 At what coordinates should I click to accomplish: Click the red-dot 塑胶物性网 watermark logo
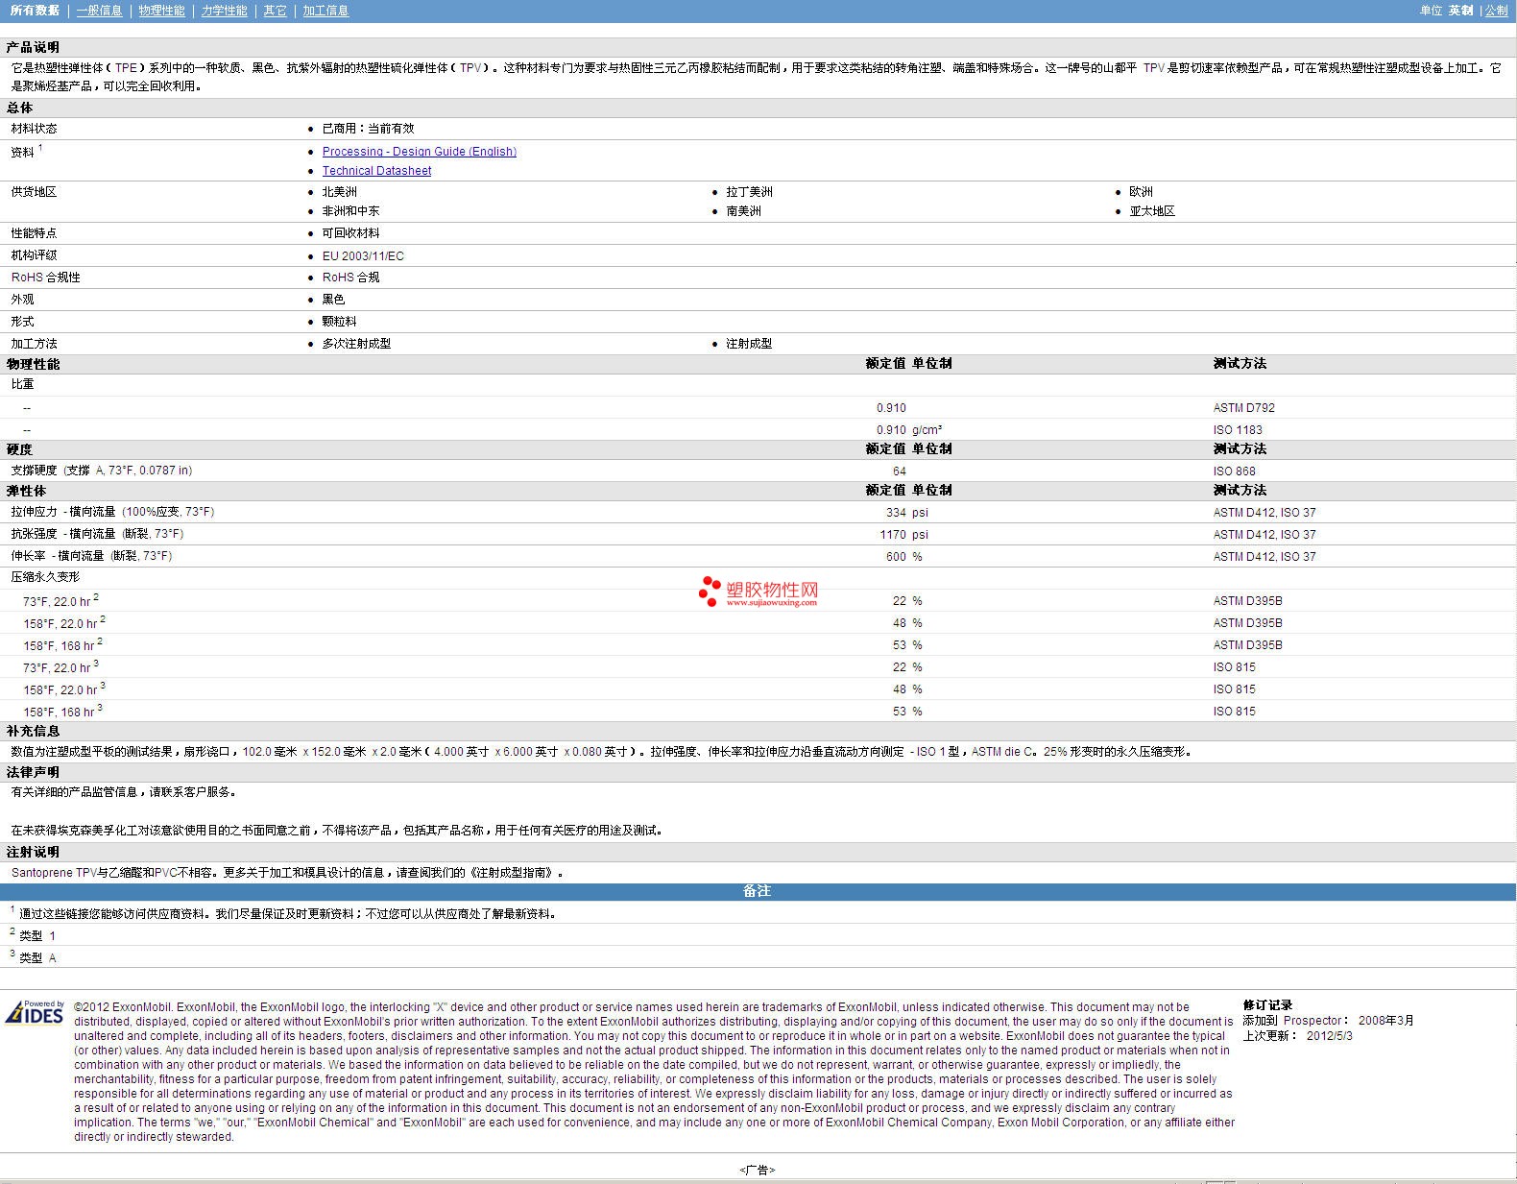758,592
